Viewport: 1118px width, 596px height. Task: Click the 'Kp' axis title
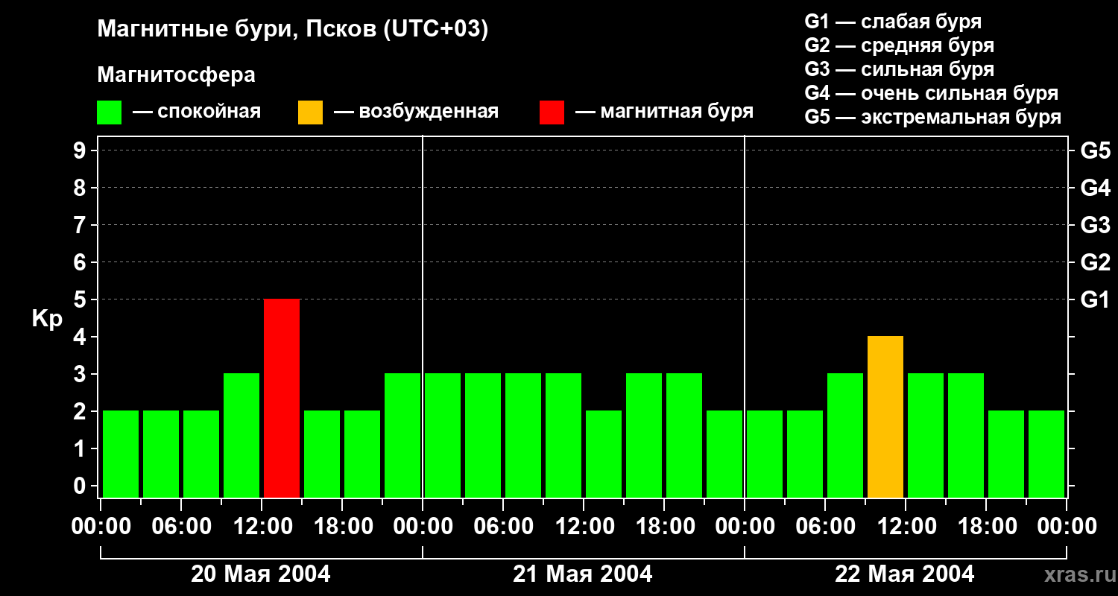[x=47, y=319]
